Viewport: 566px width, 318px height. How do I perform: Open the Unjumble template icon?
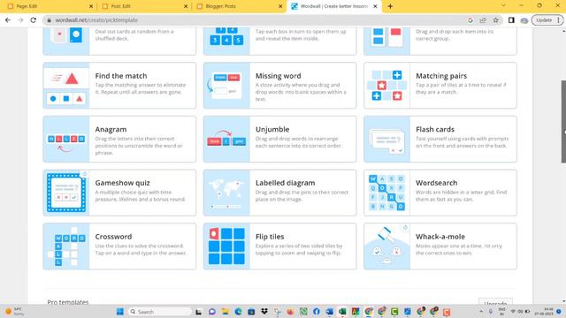pyautogui.click(x=226, y=140)
